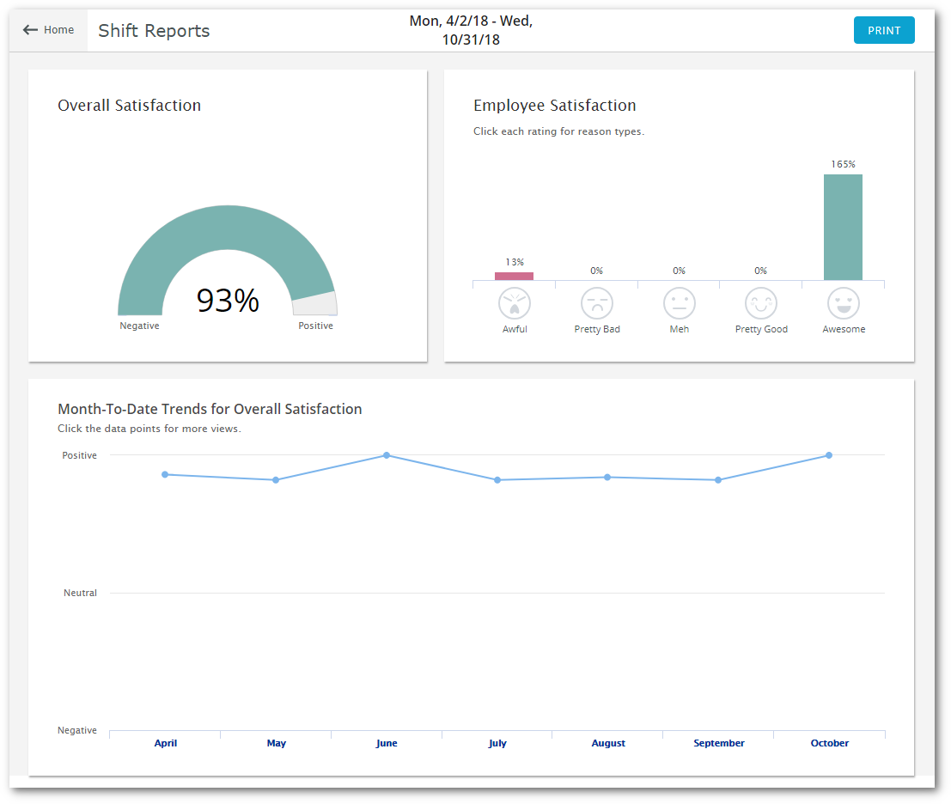
Task: Click the pink Awful 13% bar
Action: [x=514, y=276]
